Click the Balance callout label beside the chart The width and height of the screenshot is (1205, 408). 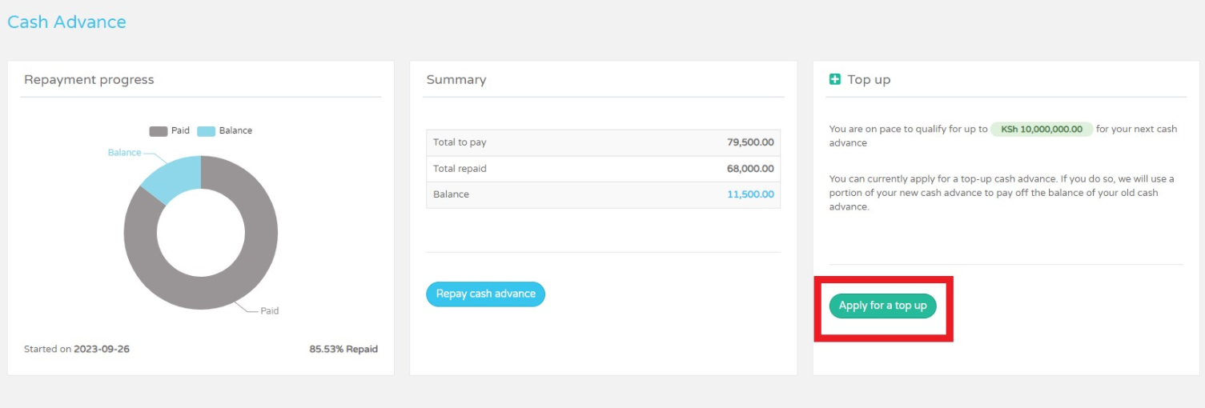tap(124, 152)
